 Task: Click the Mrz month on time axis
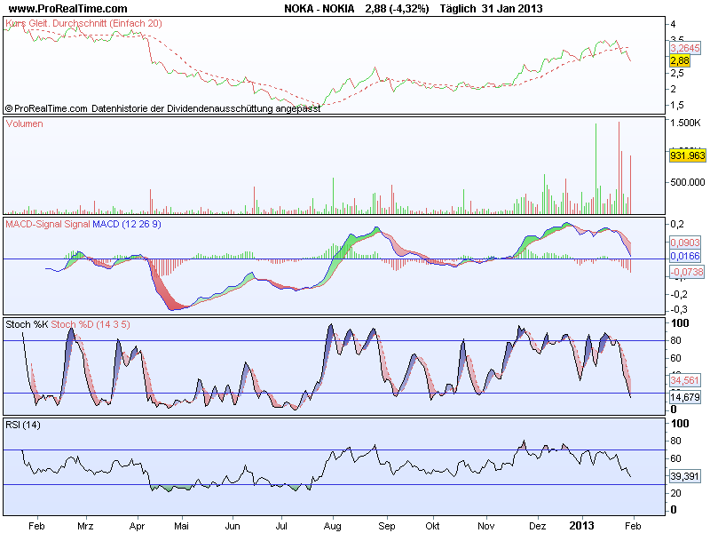(x=85, y=526)
